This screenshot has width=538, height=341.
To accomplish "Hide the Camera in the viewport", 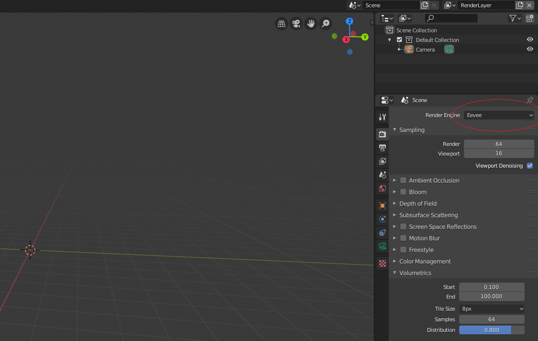I will (529, 49).
